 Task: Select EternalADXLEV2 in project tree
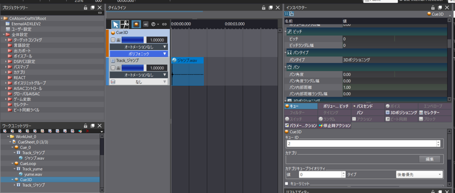(25, 24)
